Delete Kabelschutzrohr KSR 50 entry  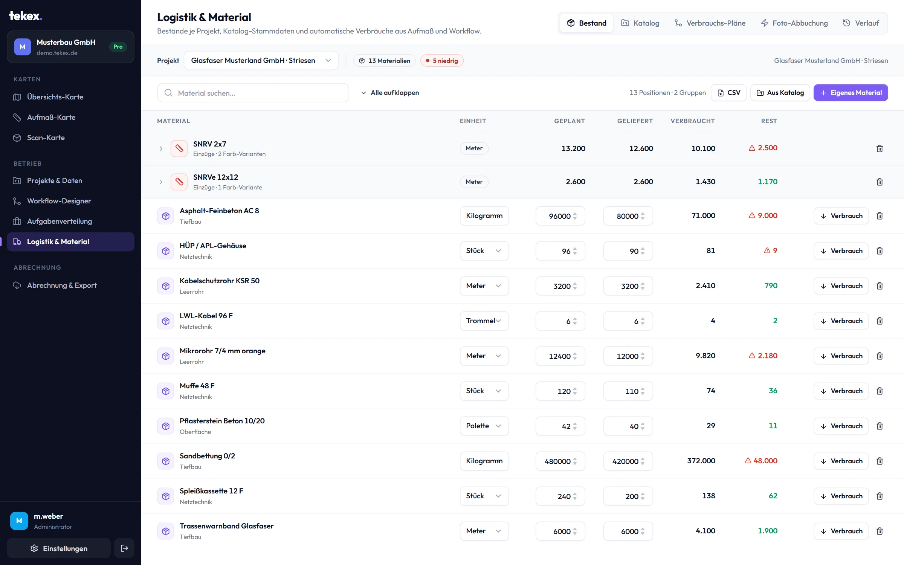[x=880, y=286]
